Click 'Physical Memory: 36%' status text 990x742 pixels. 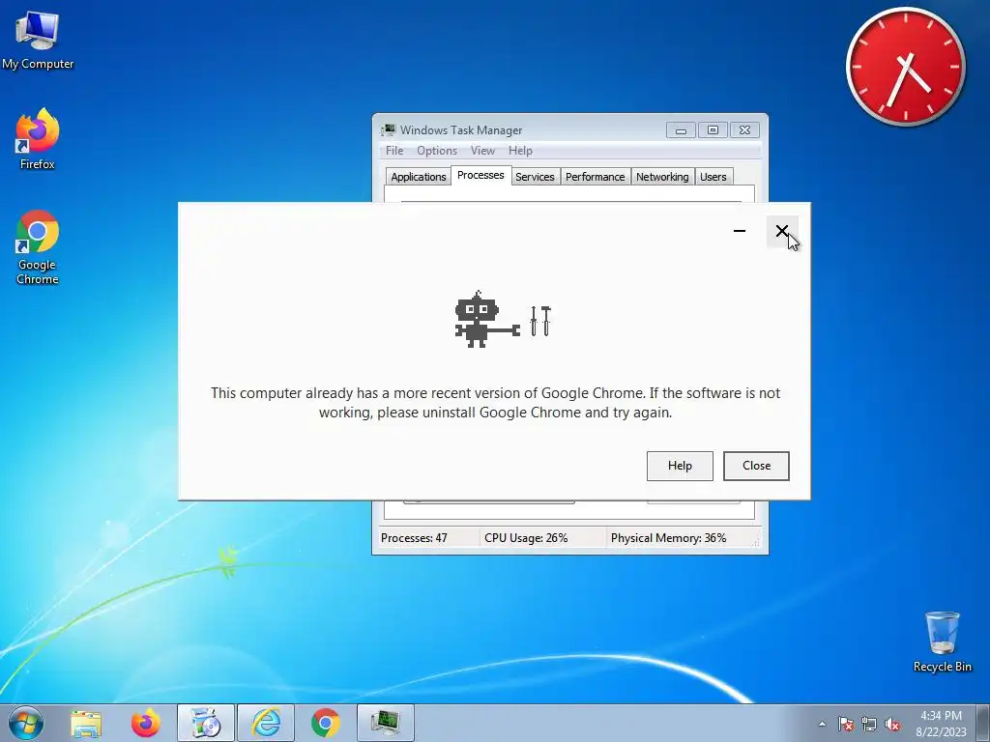[x=669, y=538]
